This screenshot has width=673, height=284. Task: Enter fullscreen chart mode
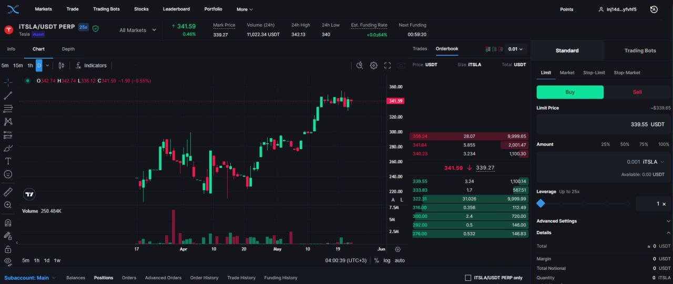388,66
